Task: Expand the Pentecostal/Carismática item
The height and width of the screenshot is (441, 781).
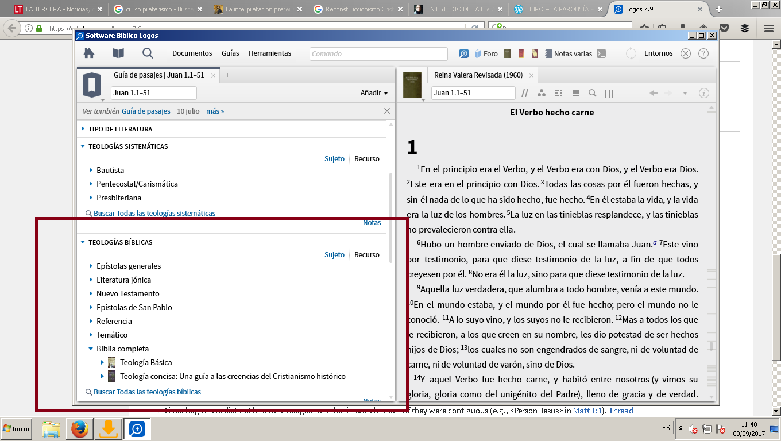Action: tap(91, 184)
